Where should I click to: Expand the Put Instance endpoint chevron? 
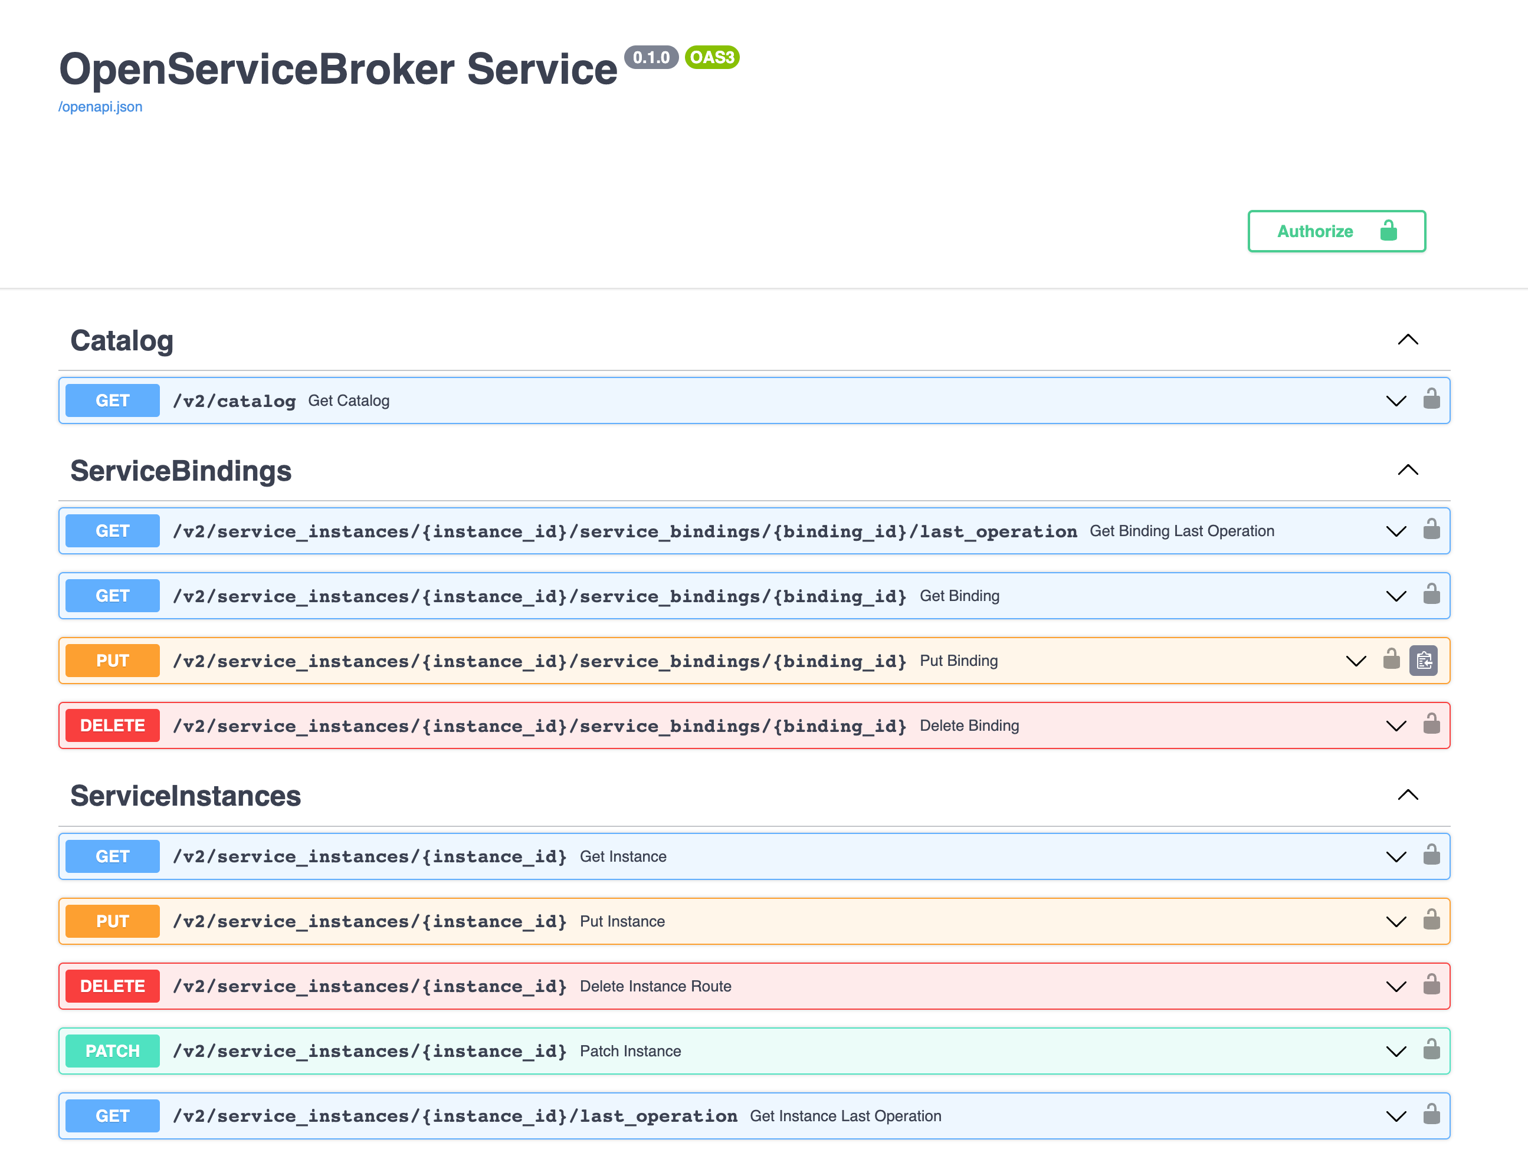pos(1396,922)
